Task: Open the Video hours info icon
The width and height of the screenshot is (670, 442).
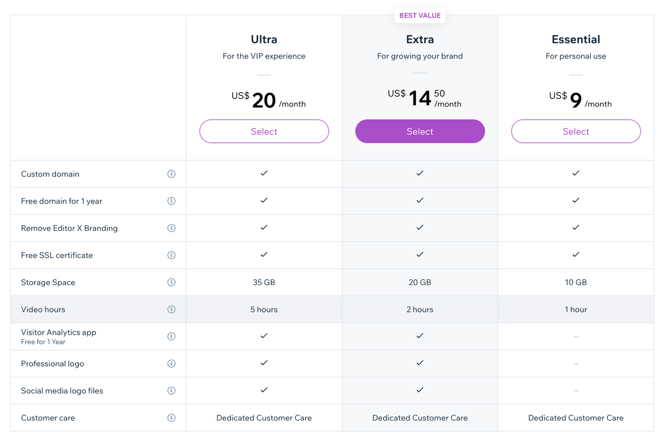Action: point(171,309)
